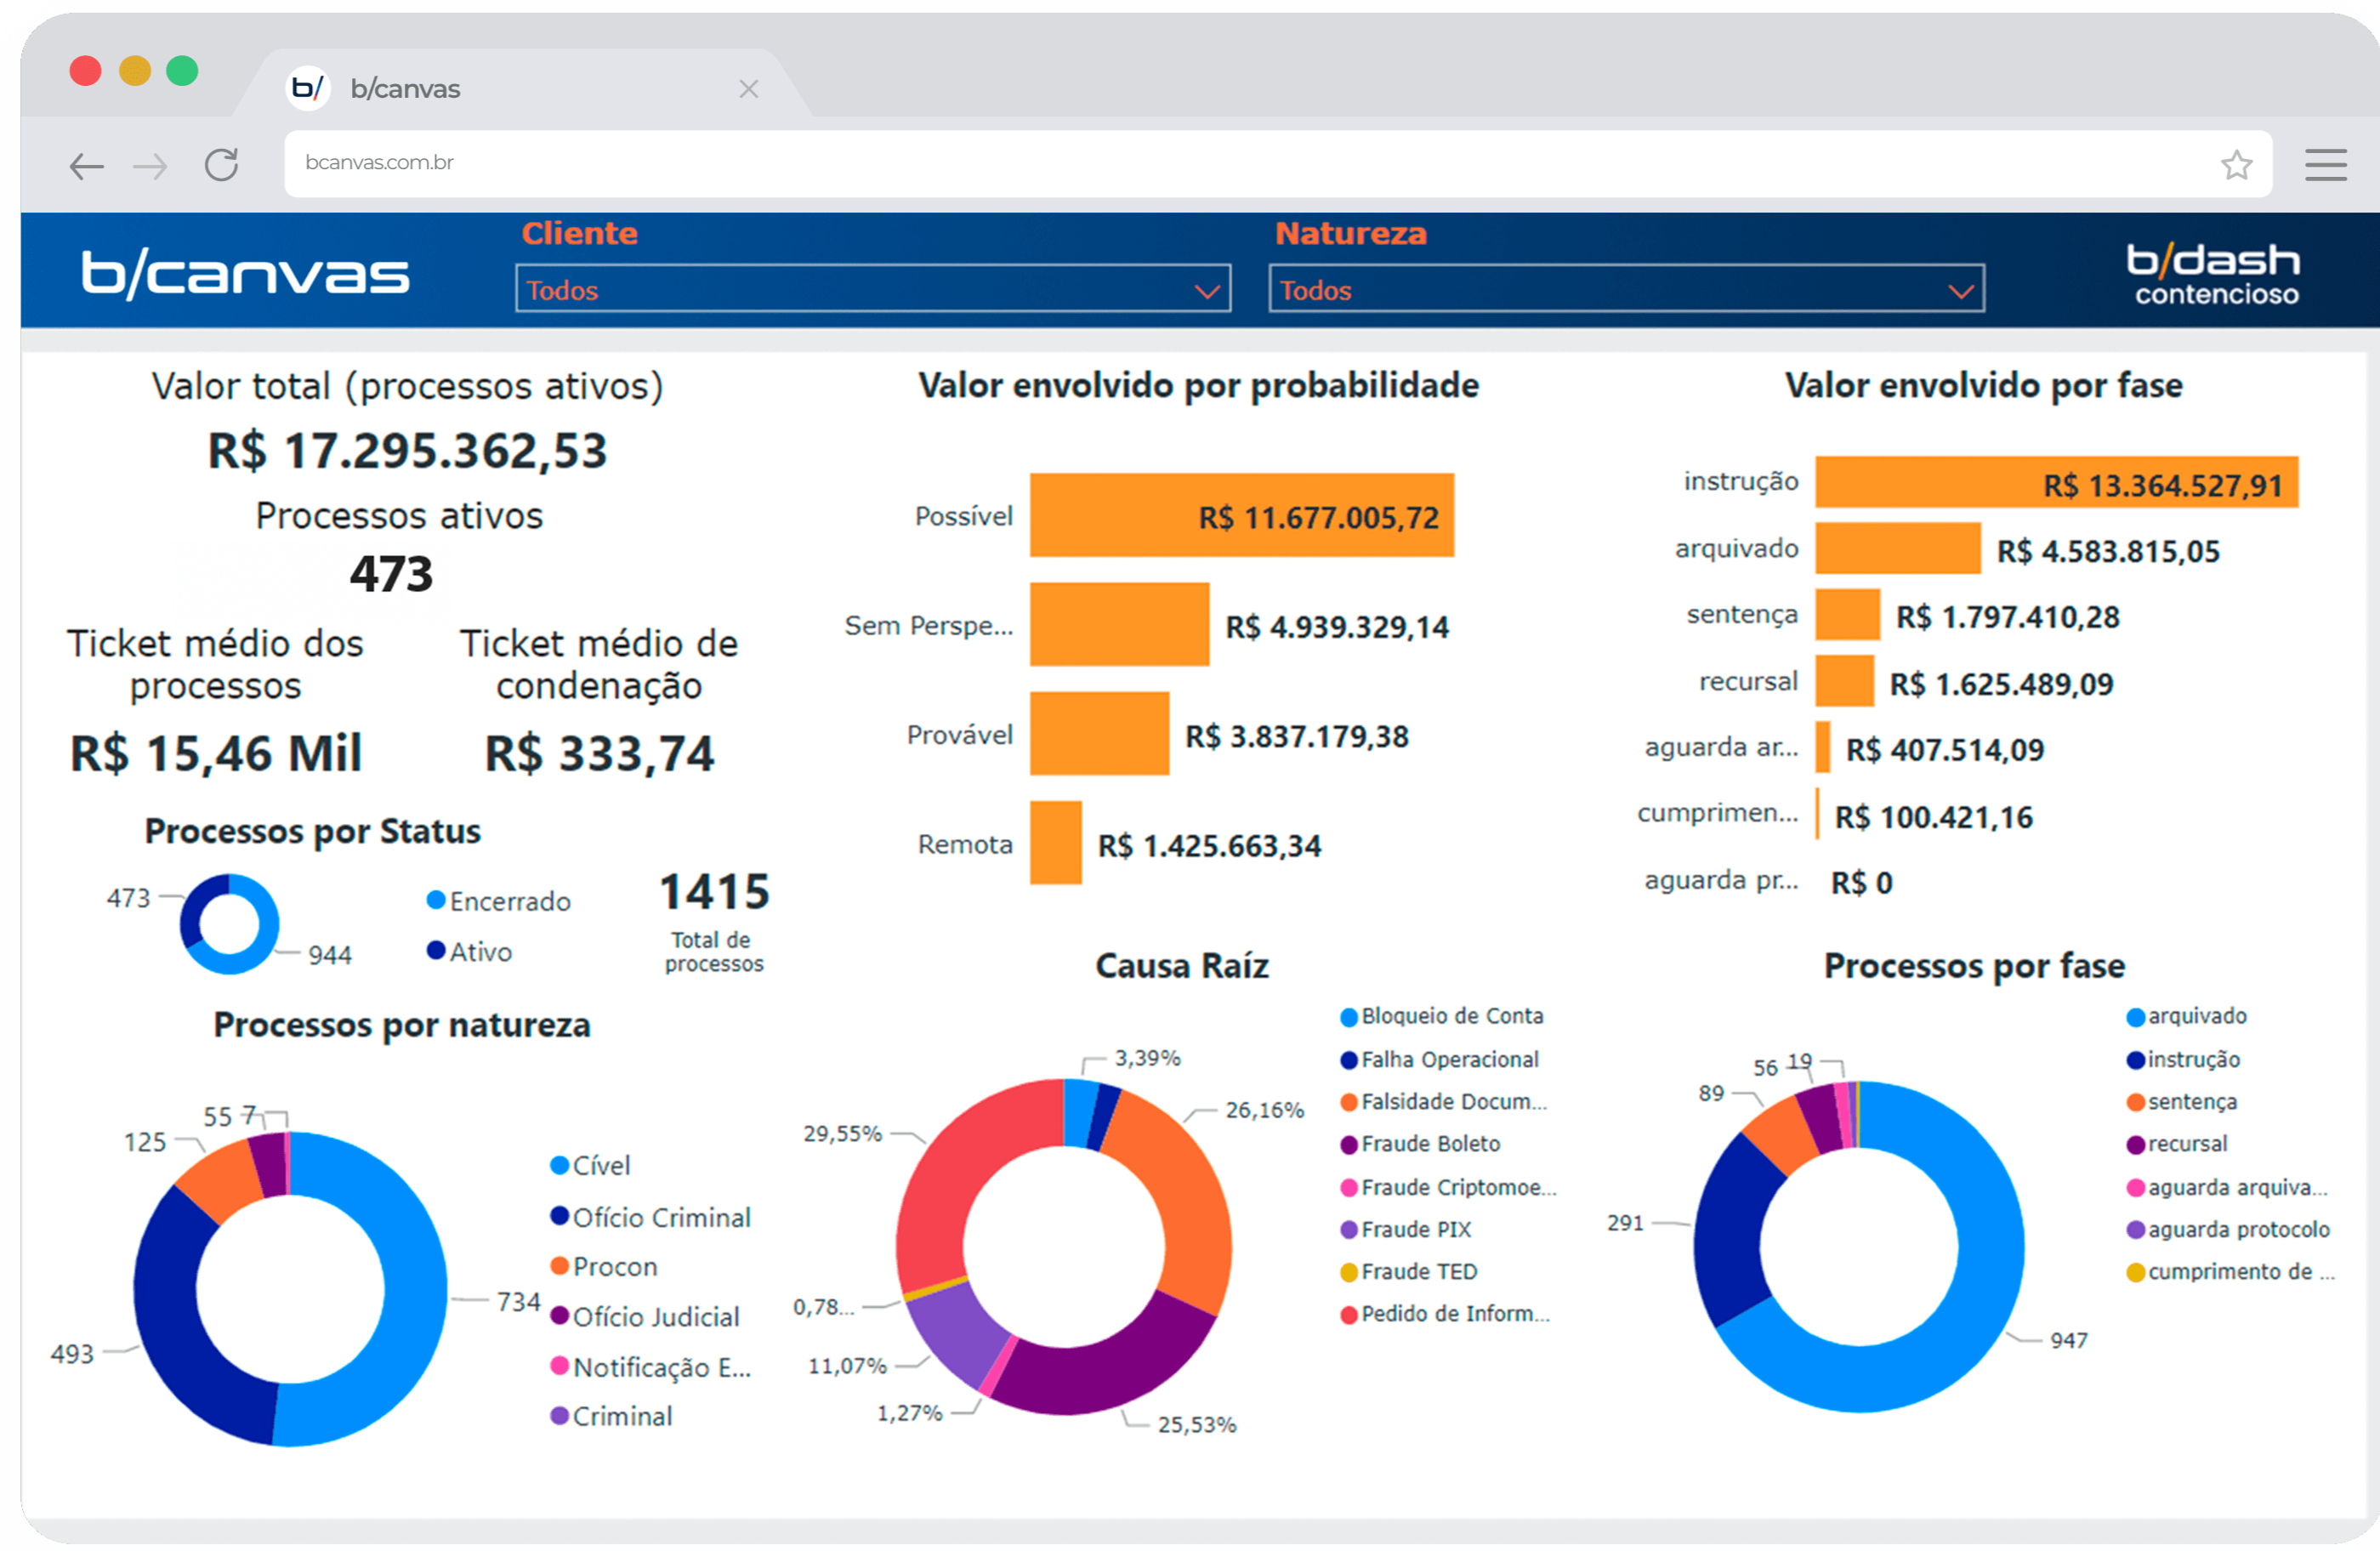2380x1551 pixels.
Task: Click the instrução phase value bar
Action: point(2056,482)
